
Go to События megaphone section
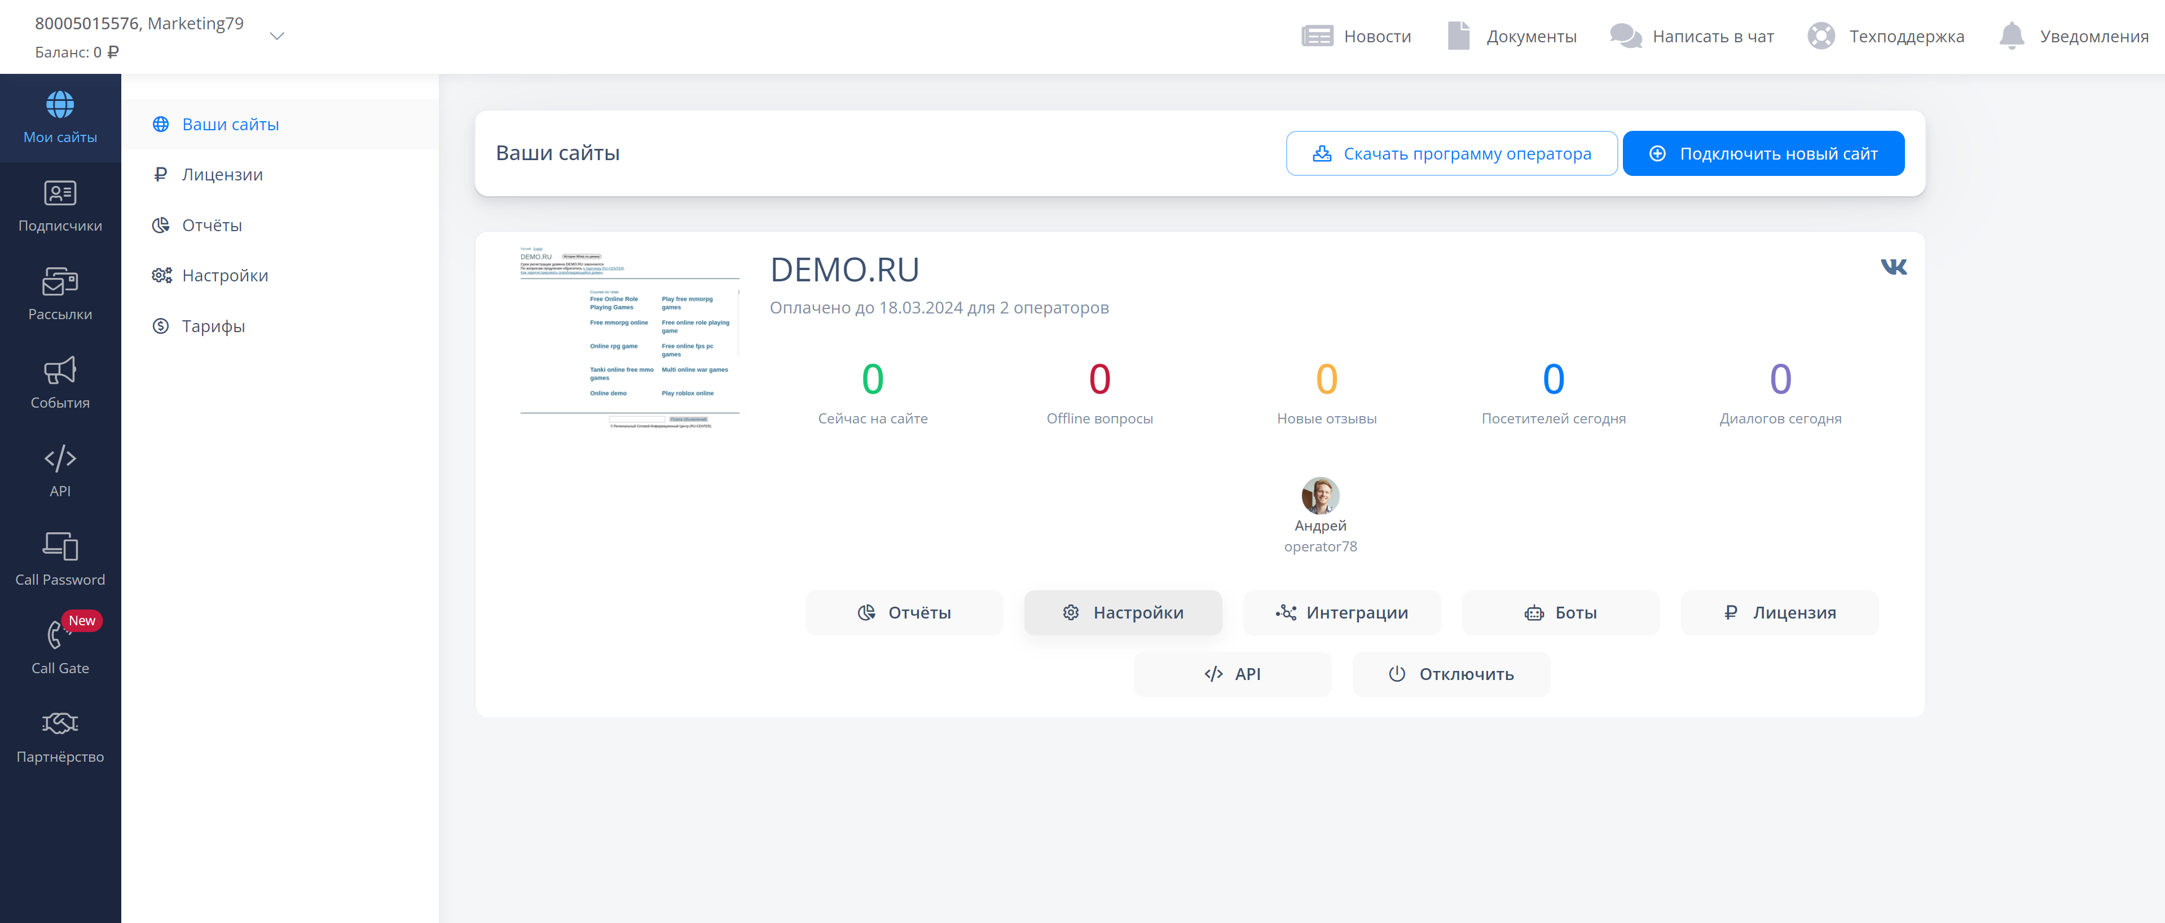[60, 383]
